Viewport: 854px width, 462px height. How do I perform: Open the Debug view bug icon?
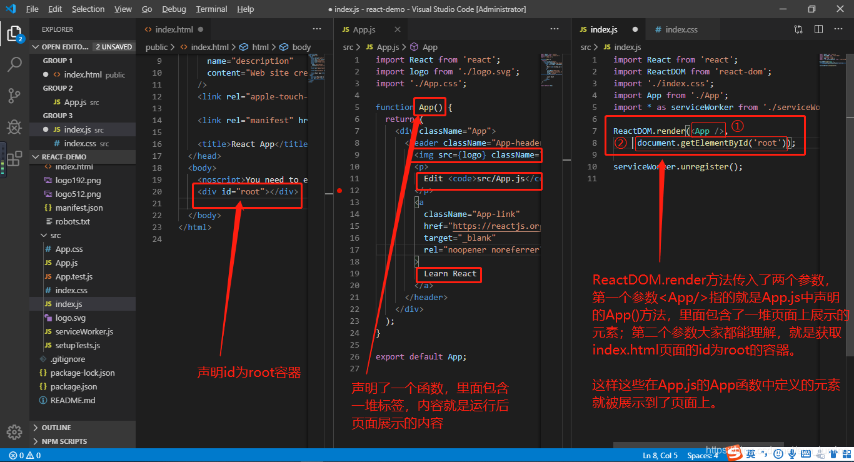coord(14,127)
